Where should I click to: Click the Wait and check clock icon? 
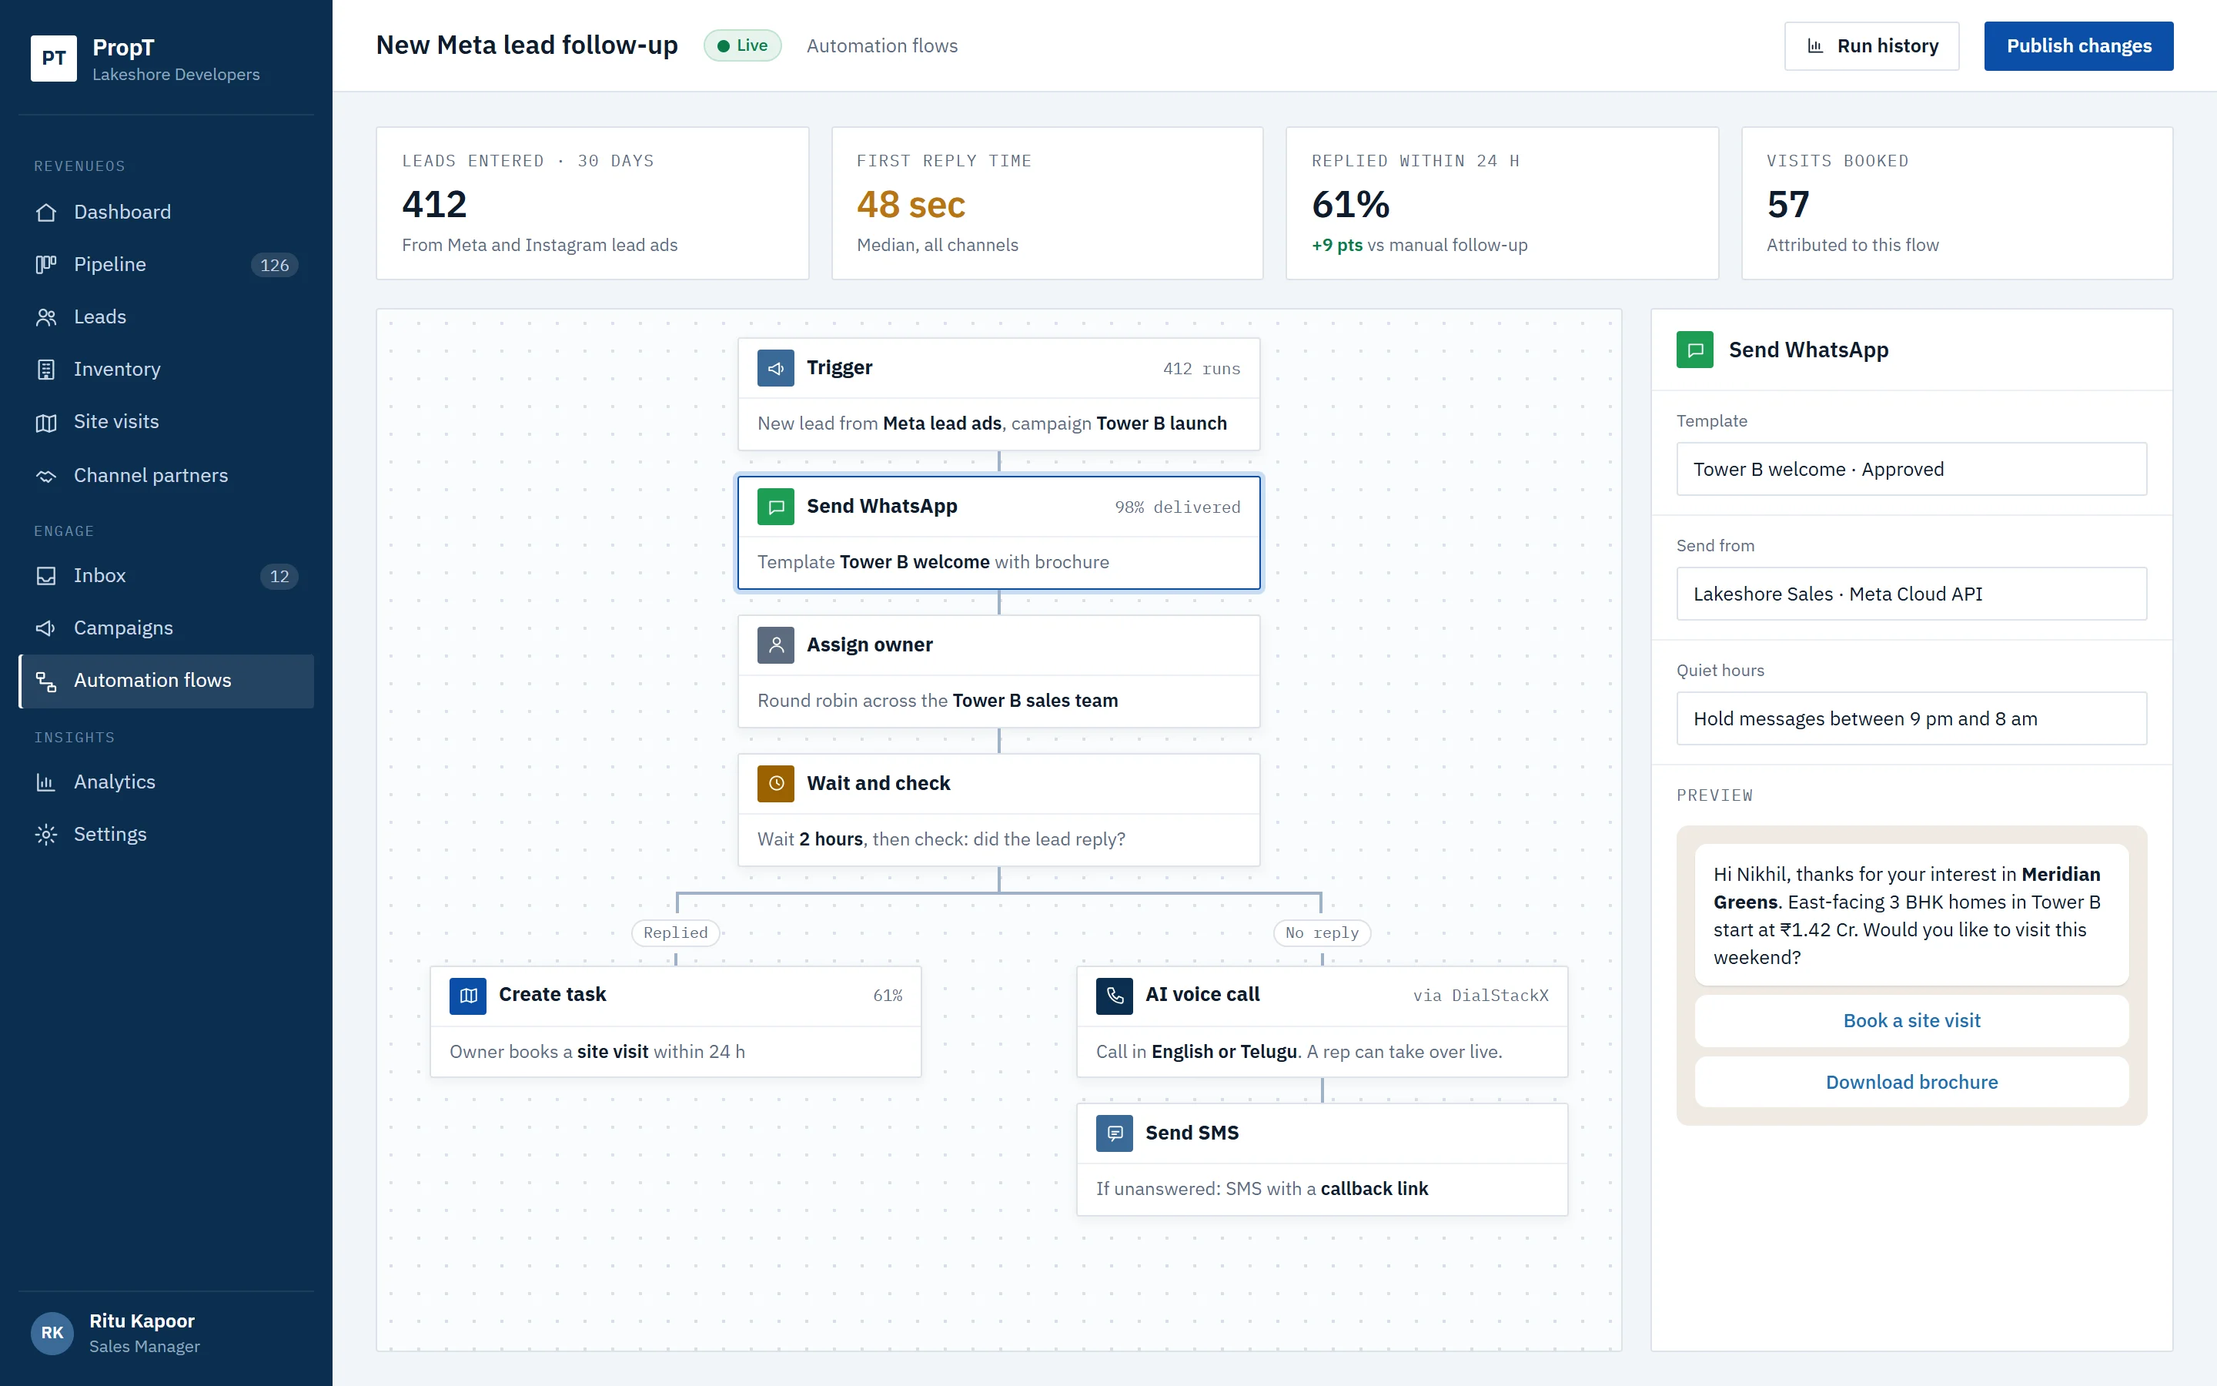(x=775, y=783)
